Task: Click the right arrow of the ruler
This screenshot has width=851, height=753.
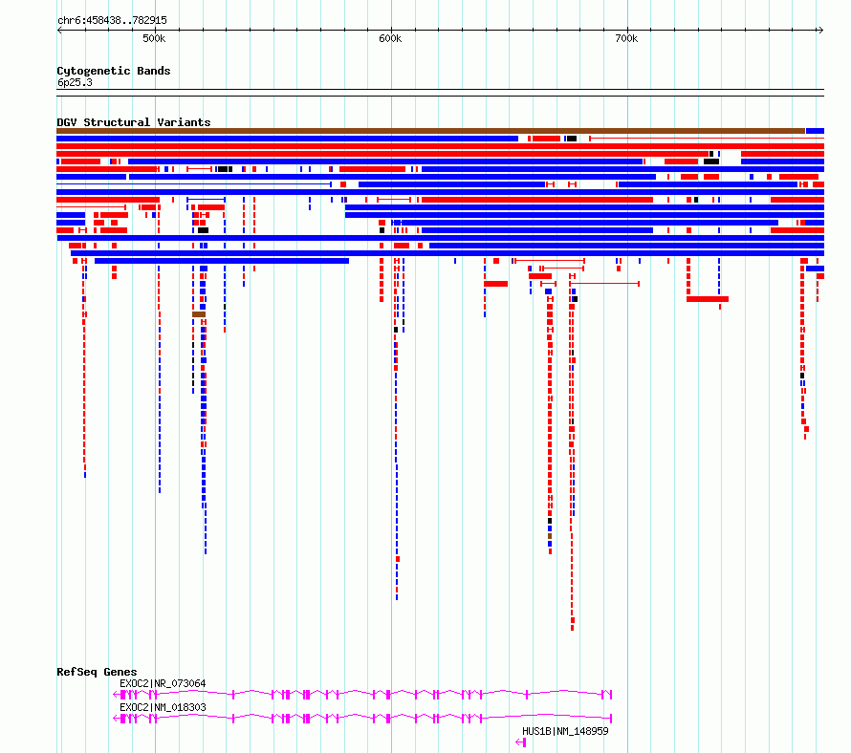Action: click(x=820, y=31)
